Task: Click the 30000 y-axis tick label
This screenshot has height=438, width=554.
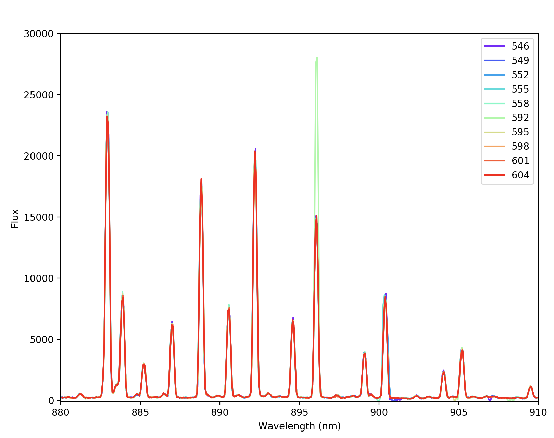Action: click(39, 34)
